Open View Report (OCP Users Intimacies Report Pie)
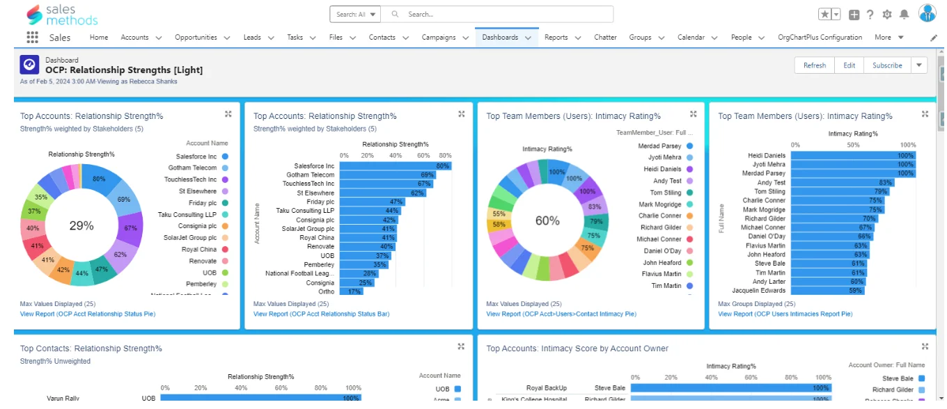Image resolution: width=947 pixels, height=409 pixels. tap(785, 314)
